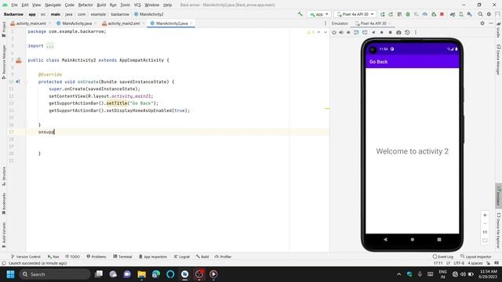Open the Logcat tool window
The image size is (502, 282).
[181, 257]
